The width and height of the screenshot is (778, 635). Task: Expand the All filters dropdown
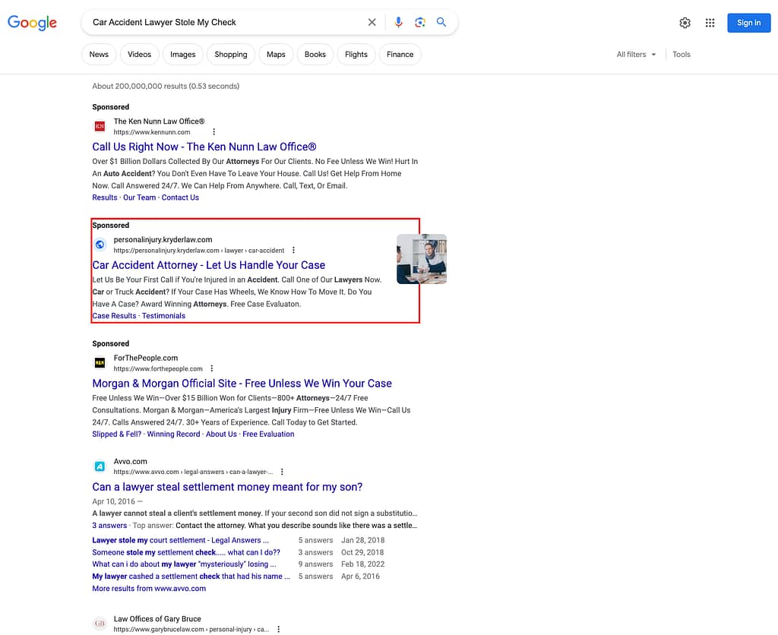636,55
